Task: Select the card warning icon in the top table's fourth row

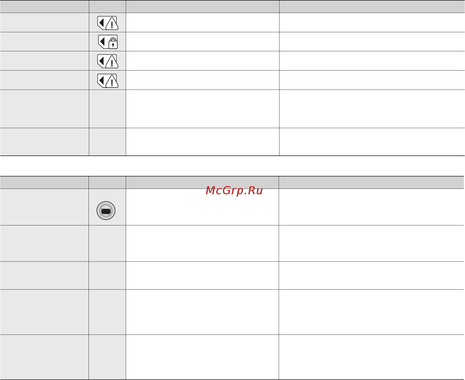Action: coord(108,81)
